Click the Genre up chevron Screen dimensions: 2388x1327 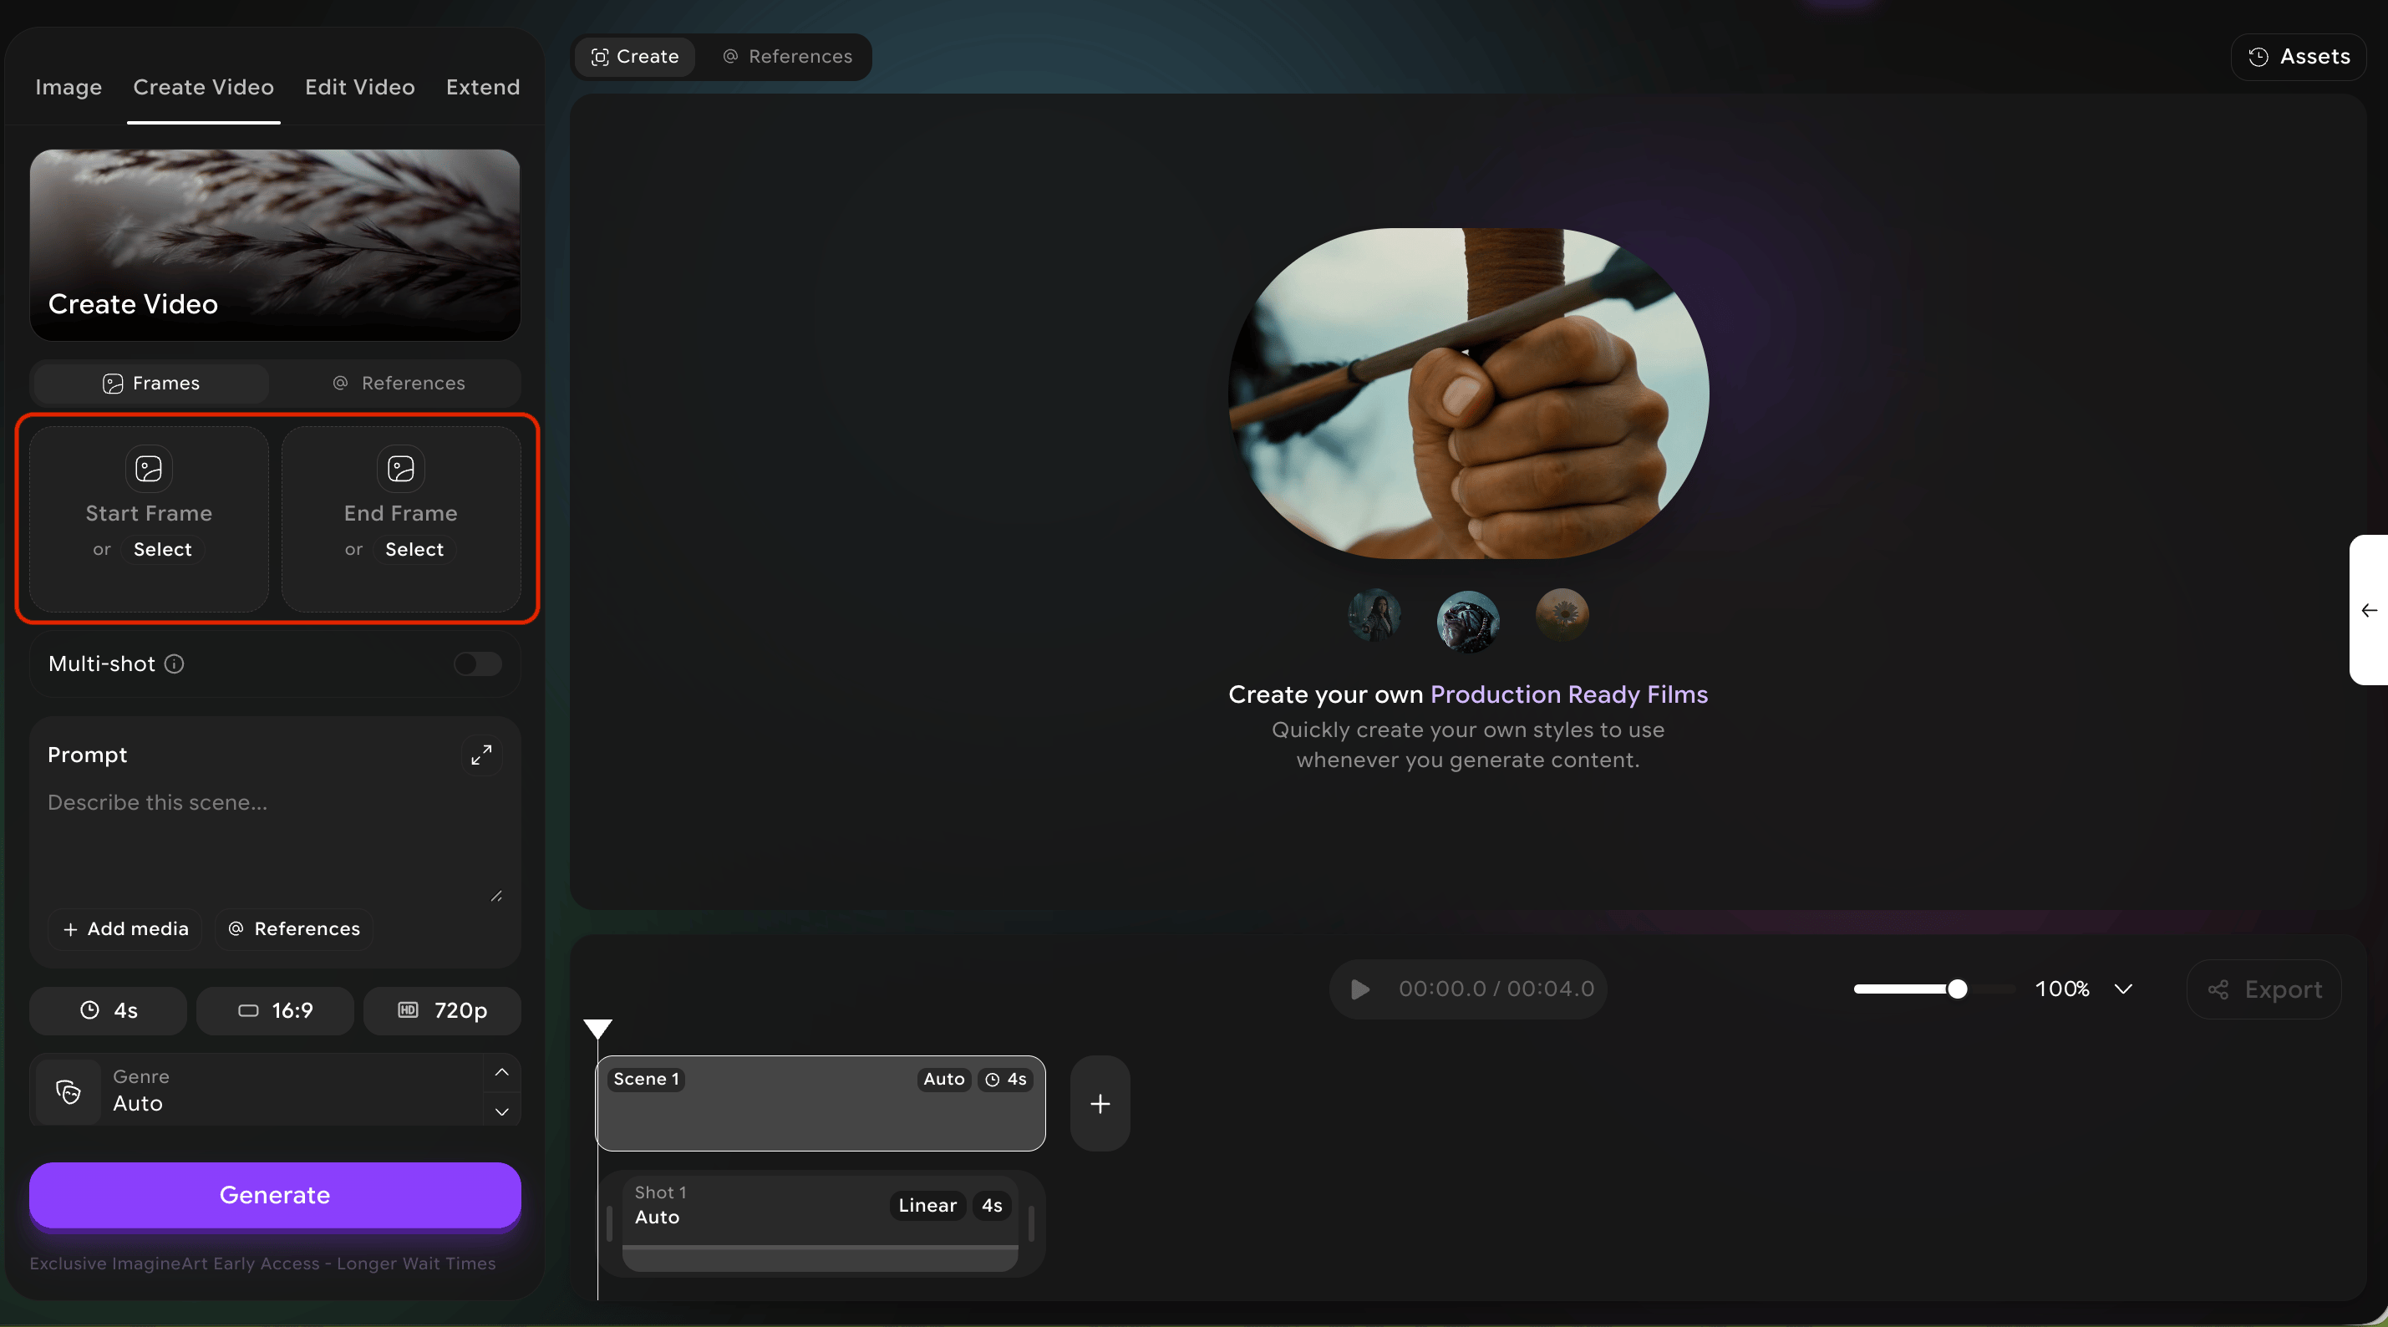point(501,1073)
